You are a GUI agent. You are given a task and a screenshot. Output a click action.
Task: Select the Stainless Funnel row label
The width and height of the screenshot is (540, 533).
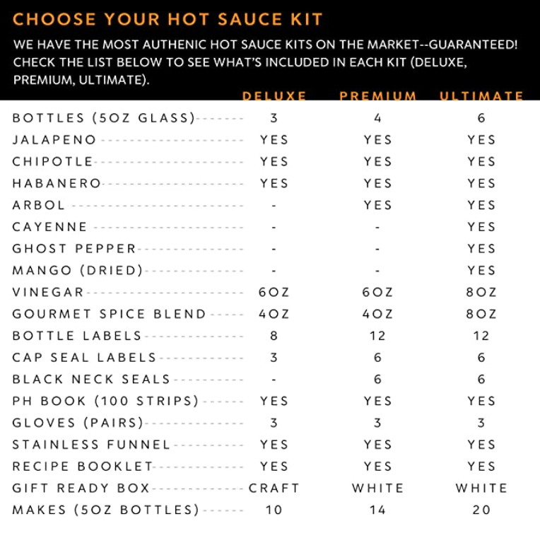coord(92,445)
